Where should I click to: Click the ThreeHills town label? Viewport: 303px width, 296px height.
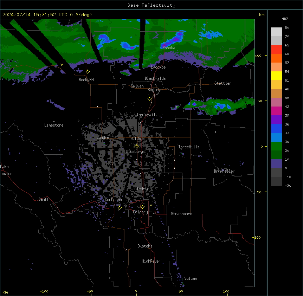coord(189,147)
